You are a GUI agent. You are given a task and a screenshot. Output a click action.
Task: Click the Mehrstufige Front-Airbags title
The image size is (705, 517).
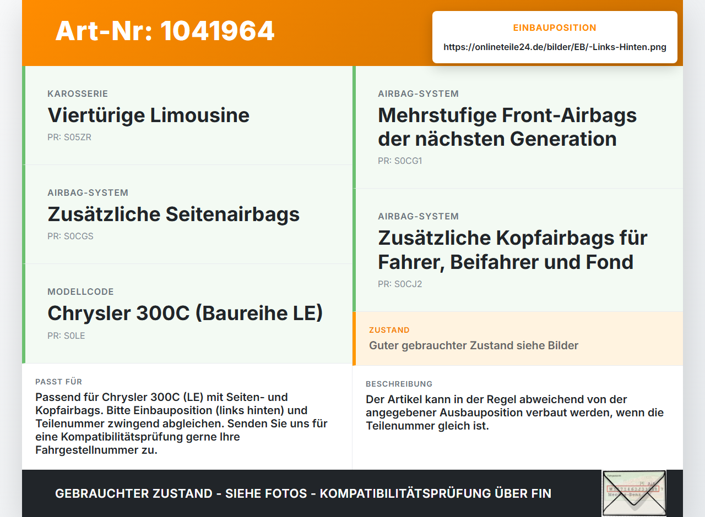[507, 127]
